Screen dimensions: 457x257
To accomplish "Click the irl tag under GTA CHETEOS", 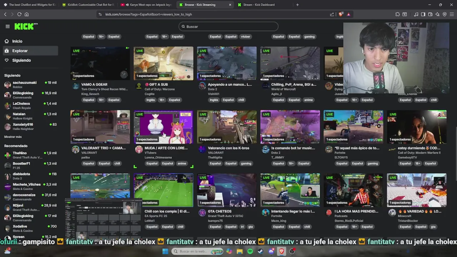I will (x=242, y=227).
